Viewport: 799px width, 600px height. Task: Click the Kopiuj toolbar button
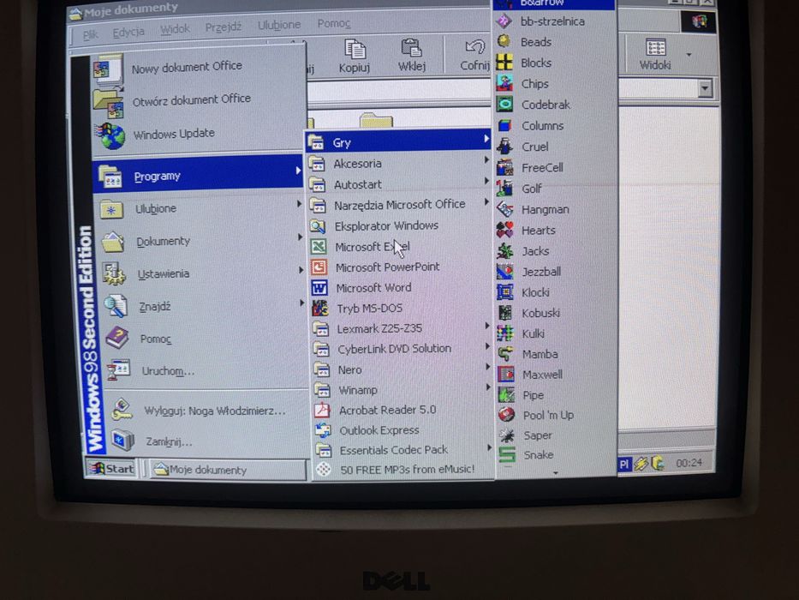[x=355, y=55]
